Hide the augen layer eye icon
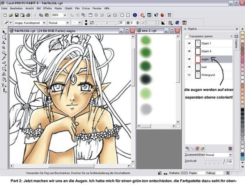Image resolution: width=245 pixels, height=185 pixels. (x=189, y=59)
